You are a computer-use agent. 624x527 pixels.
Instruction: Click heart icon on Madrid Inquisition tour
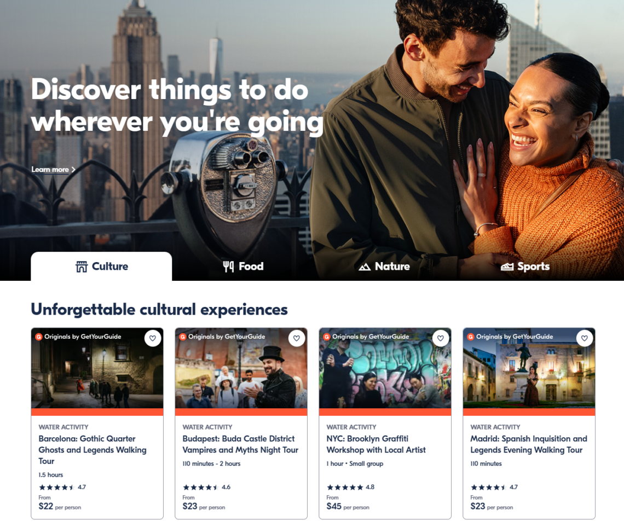tap(584, 338)
